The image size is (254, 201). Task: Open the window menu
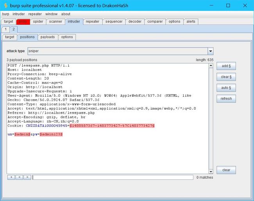click(x=51, y=14)
